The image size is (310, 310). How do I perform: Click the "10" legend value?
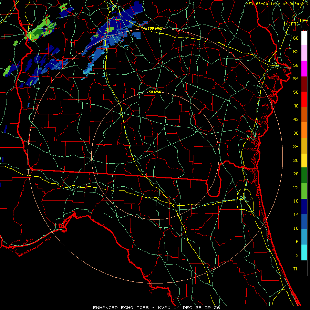296,228
